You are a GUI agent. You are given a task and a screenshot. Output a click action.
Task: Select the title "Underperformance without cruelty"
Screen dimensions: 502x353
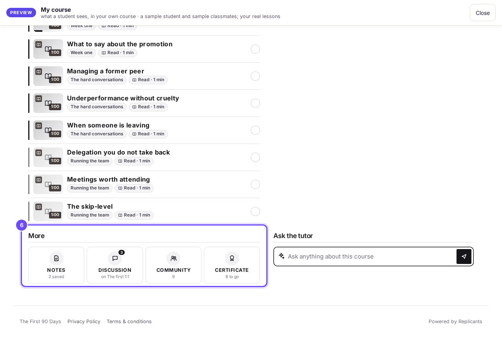tap(123, 98)
